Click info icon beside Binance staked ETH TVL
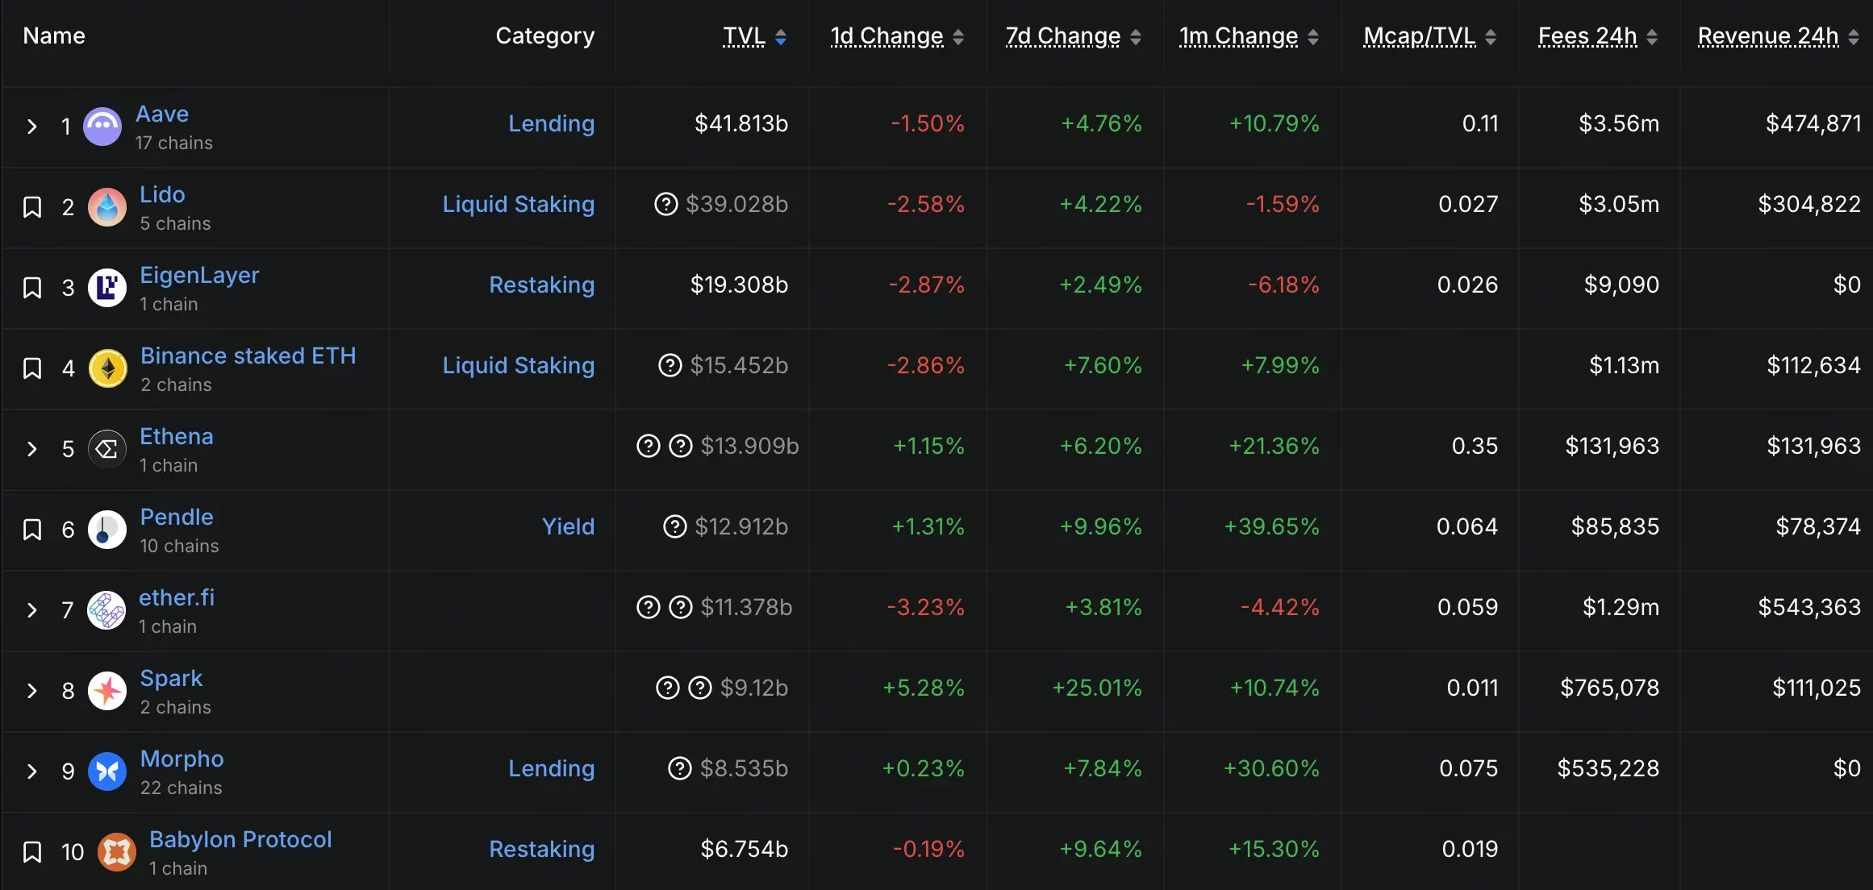The image size is (1873, 890). (x=670, y=365)
